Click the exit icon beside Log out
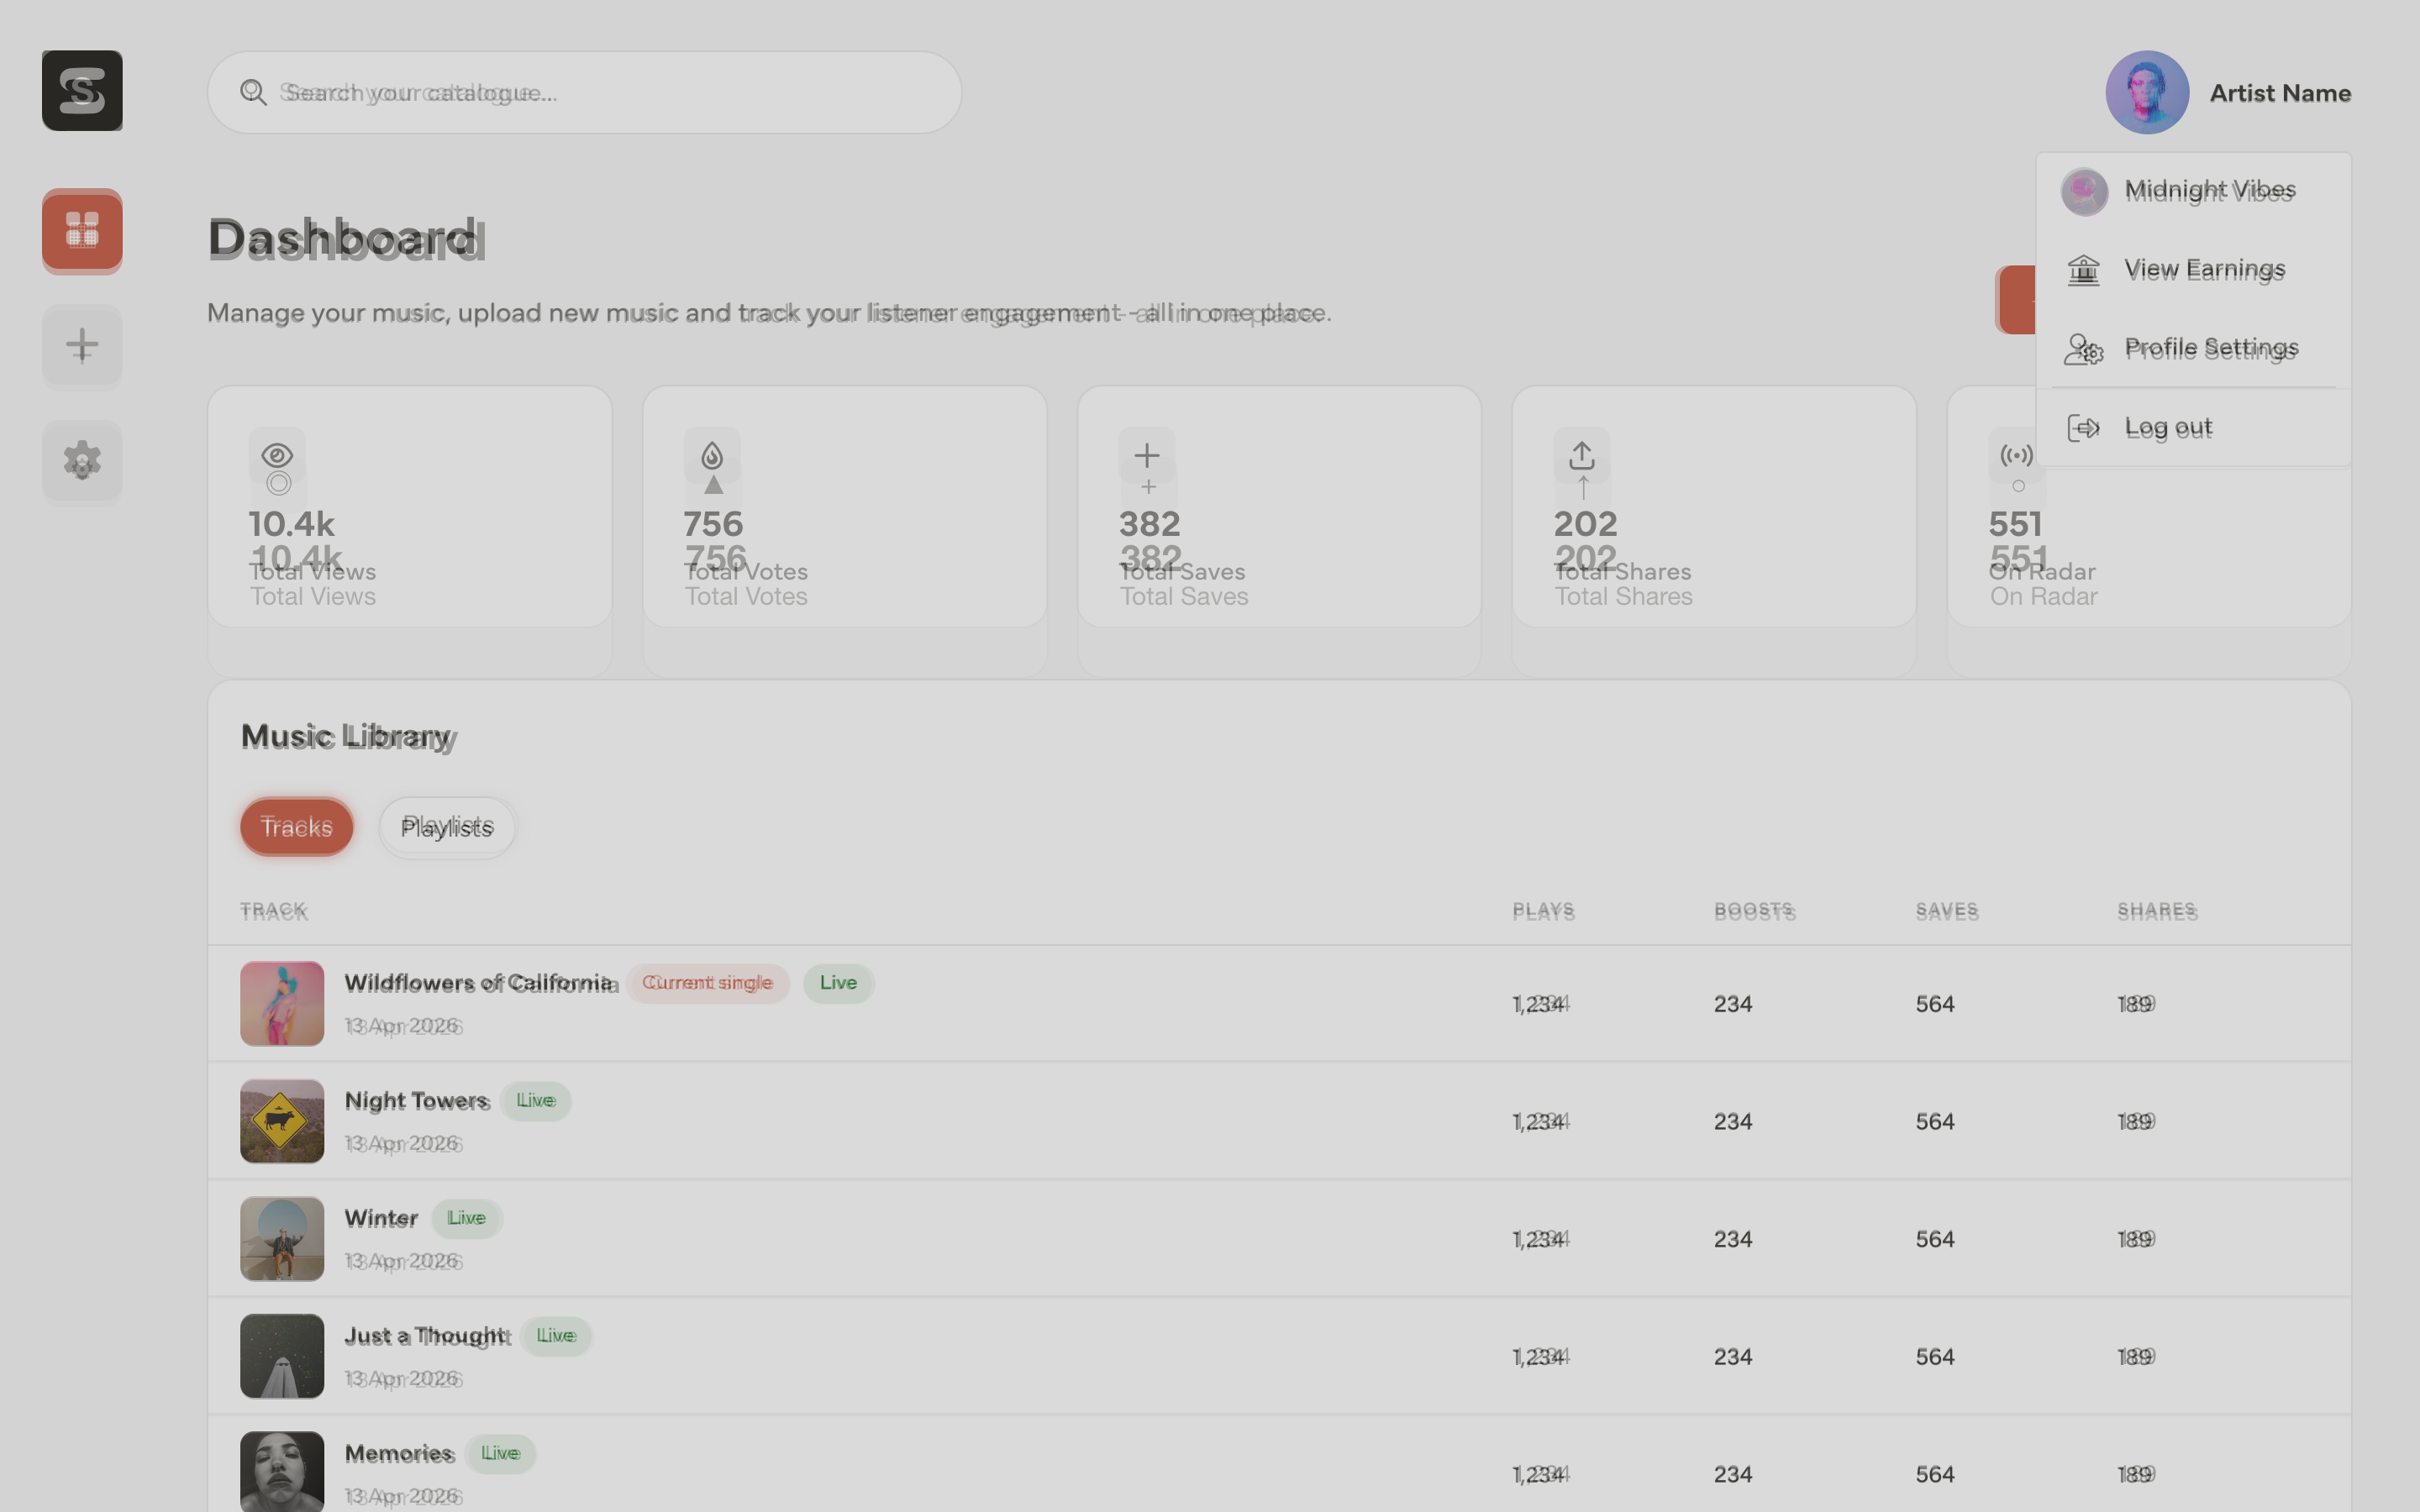The image size is (2420, 1512). coord(2084,428)
